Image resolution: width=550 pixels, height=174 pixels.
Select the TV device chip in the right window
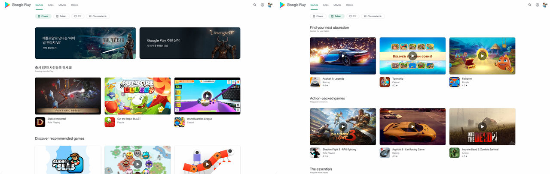point(353,16)
